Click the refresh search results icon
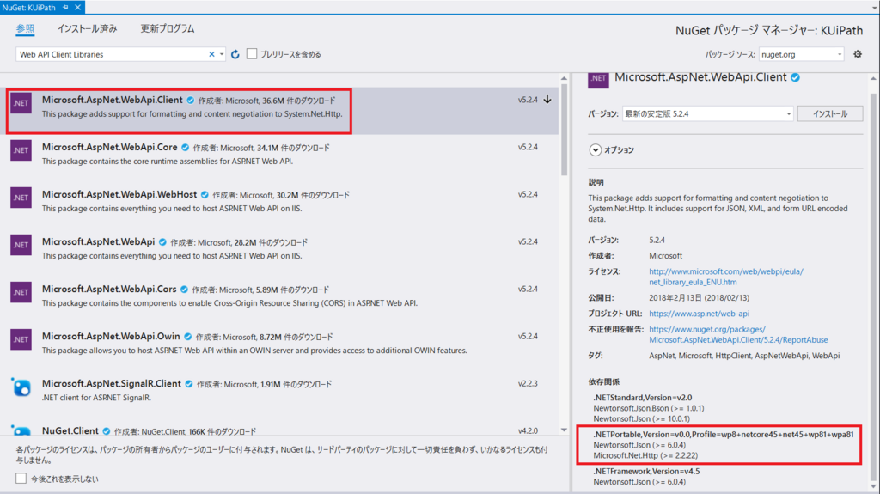The height and width of the screenshot is (494, 880). (235, 54)
